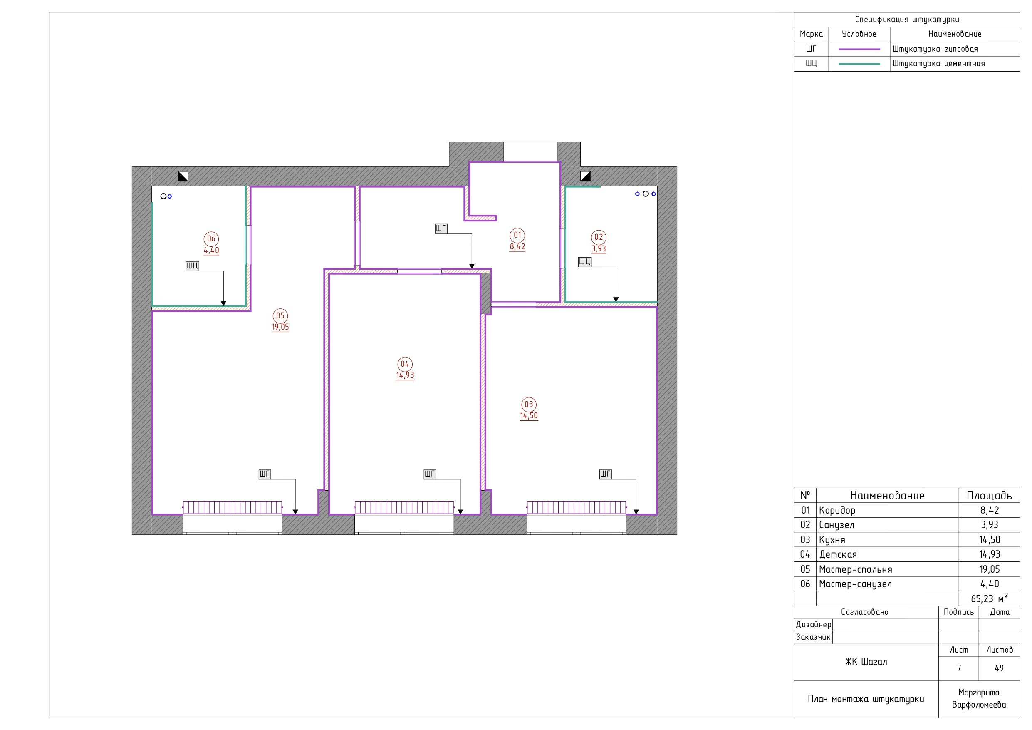Select 'Заказчик' row in approval table
The width and height of the screenshot is (1032, 730).
pyautogui.click(x=907, y=638)
